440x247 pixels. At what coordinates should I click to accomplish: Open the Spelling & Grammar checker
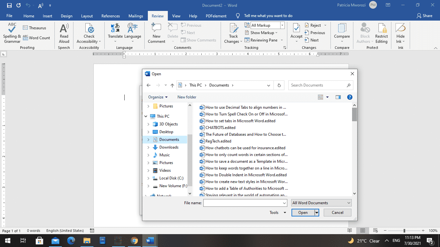[x=12, y=34]
